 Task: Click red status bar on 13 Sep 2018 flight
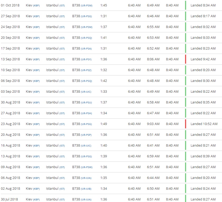(186, 59)
